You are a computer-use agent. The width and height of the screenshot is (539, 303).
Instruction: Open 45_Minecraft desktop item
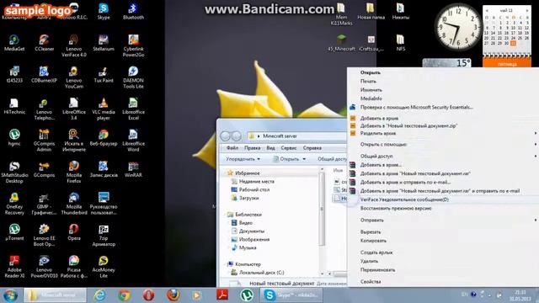(341, 43)
